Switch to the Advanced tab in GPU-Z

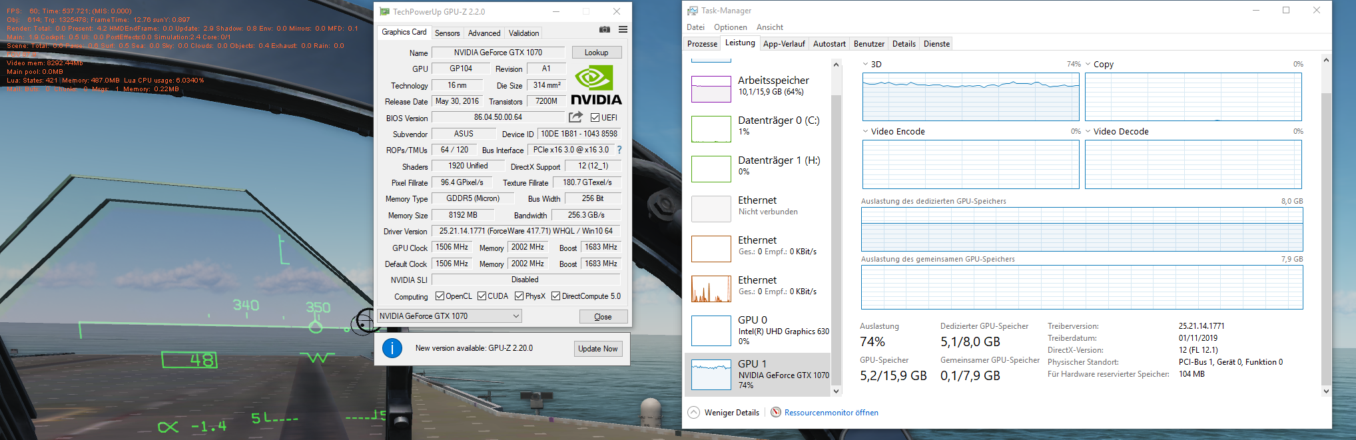484,33
